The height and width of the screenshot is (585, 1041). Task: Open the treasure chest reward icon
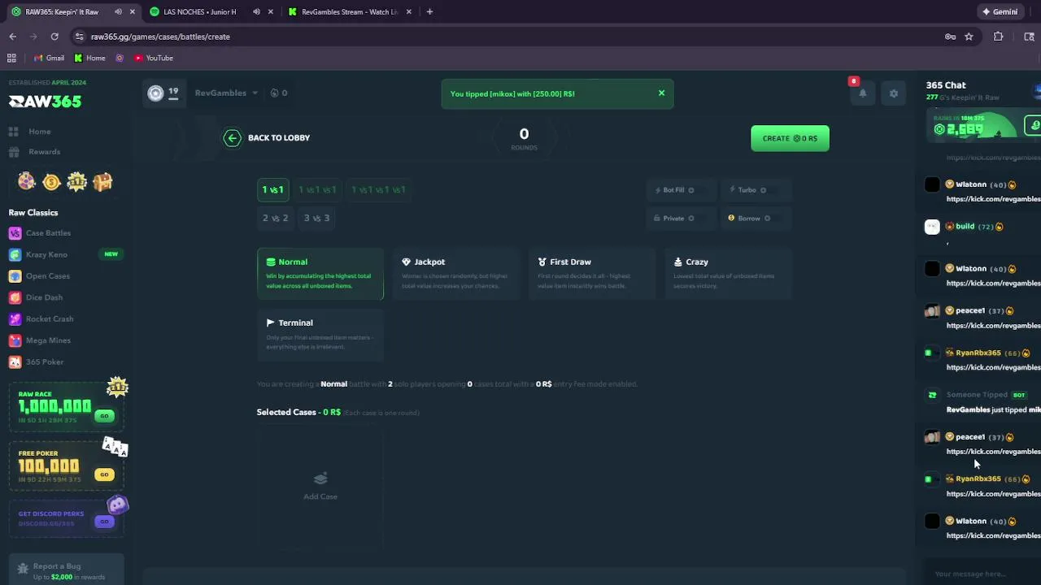click(x=102, y=182)
